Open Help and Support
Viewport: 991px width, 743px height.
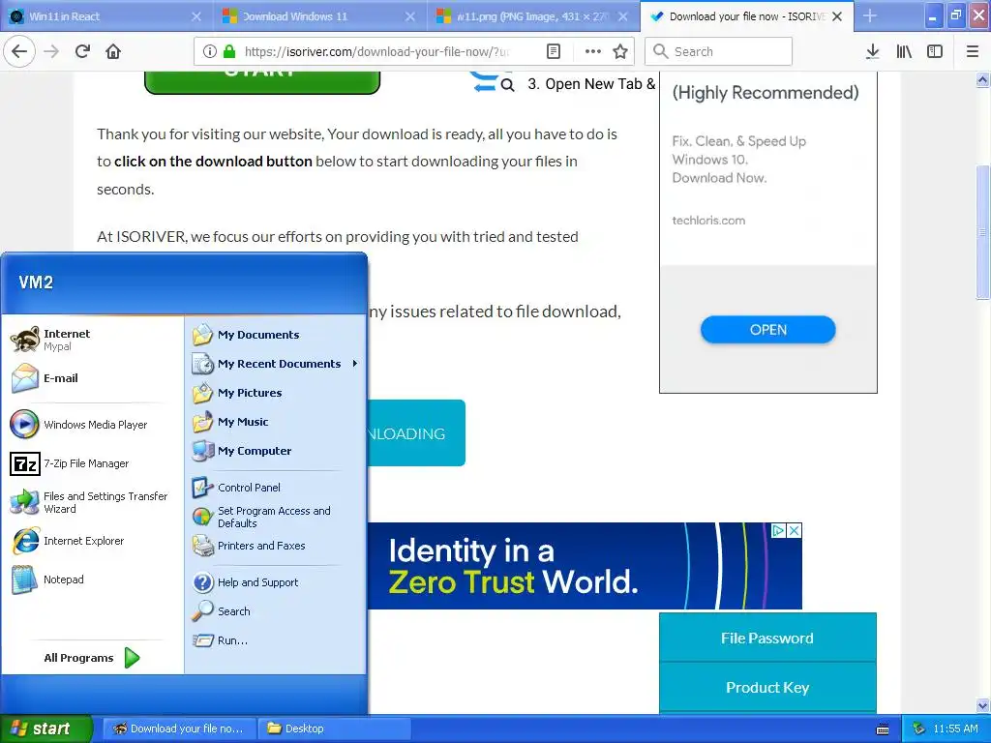tap(276, 581)
